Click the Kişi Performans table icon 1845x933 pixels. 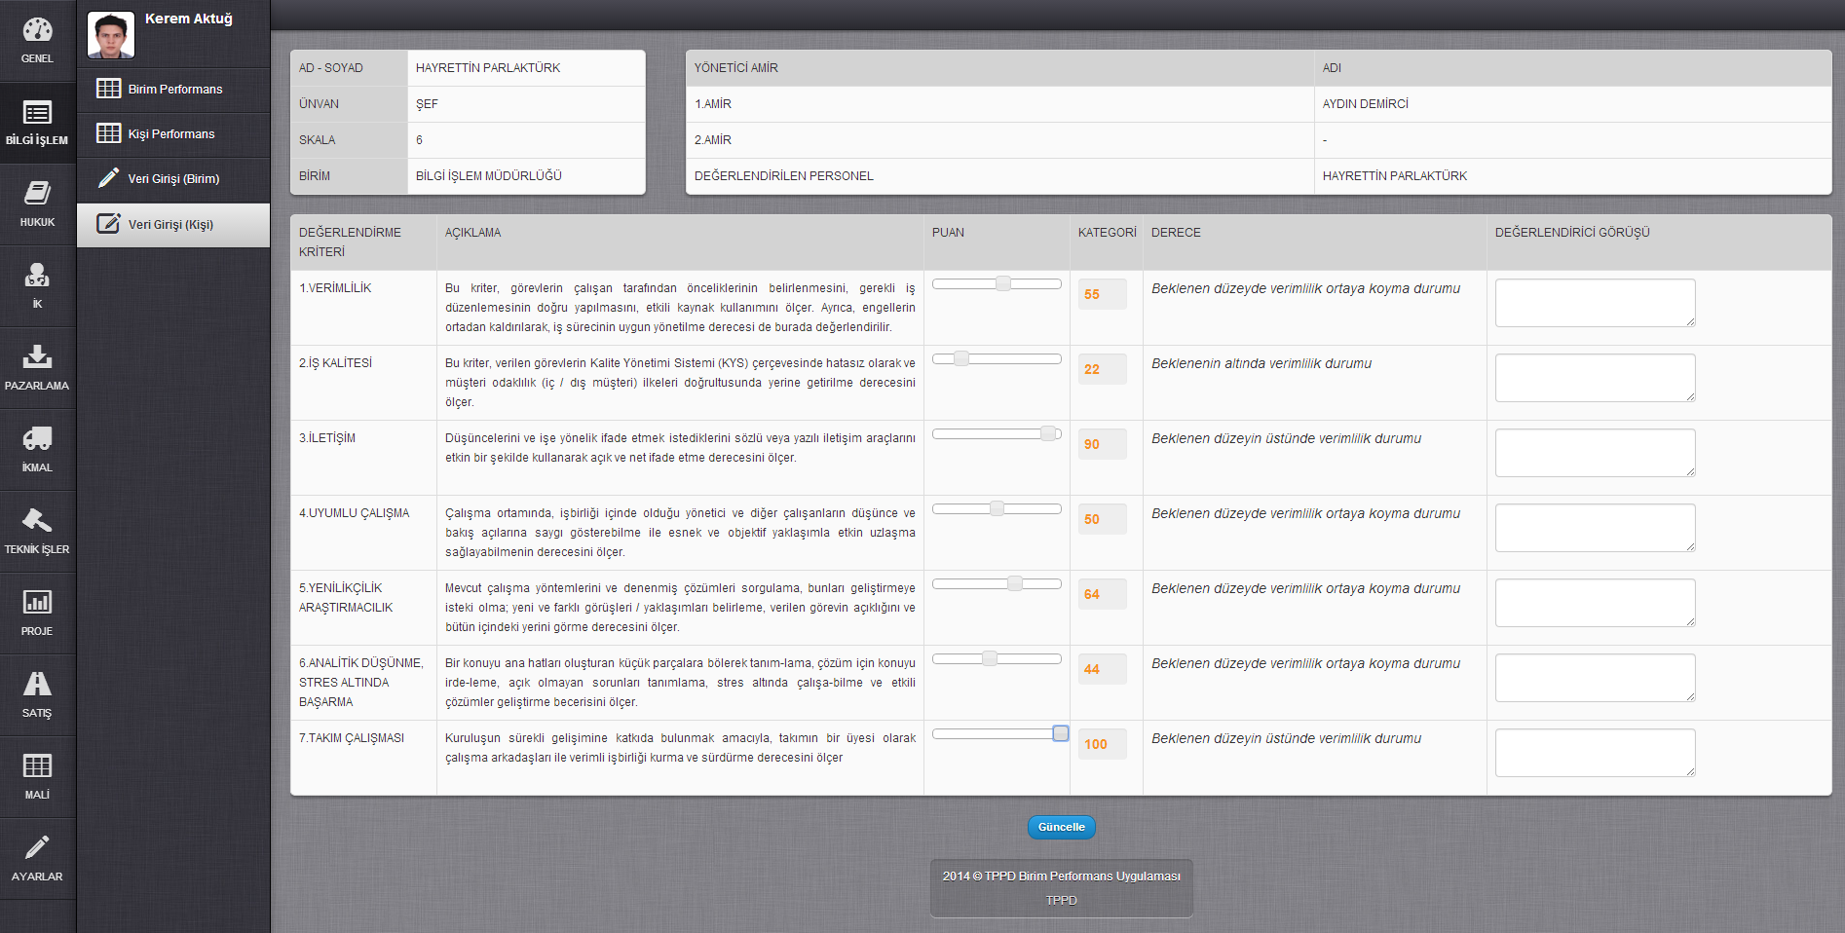click(x=109, y=133)
